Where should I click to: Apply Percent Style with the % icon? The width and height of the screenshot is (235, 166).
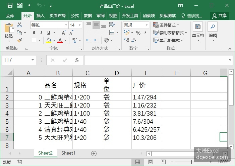tap(138, 33)
